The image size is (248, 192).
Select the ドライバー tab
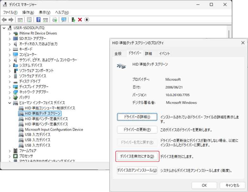coord(135,53)
